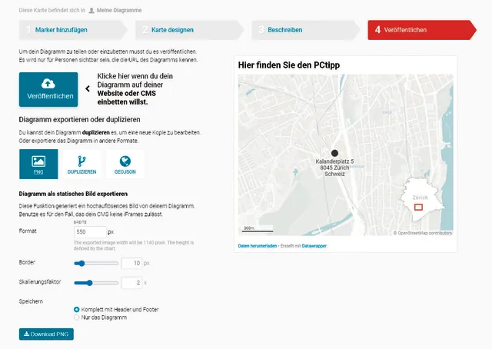
Task: Click the Zürich inset minimap
Action: click(x=418, y=202)
